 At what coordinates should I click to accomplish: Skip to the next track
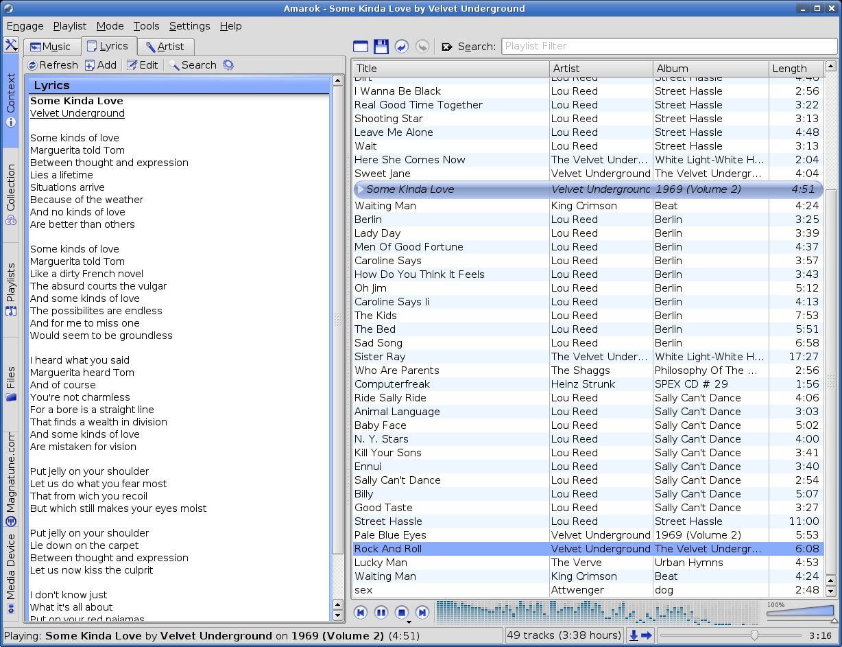[x=422, y=612]
